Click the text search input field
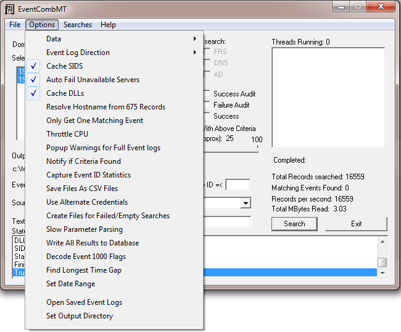401x332 pixels. (227, 222)
